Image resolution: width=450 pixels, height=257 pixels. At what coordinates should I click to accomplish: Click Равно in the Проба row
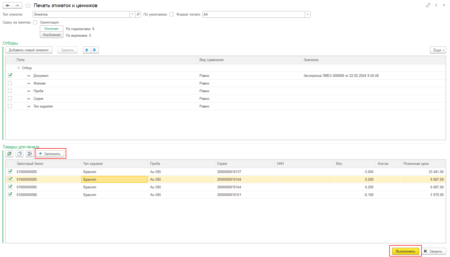(204, 91)
